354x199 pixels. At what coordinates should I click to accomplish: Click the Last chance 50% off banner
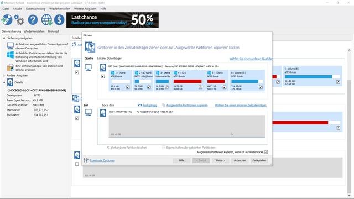(x=112, y=20)
